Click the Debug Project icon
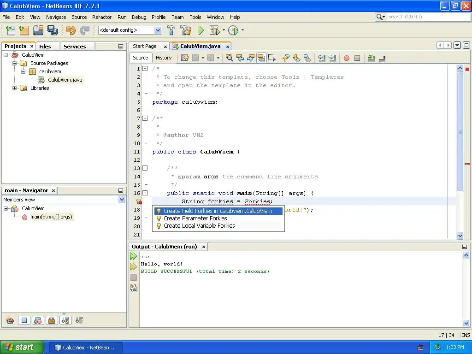This screenshot has width=472, height=354. [x=215, y=30]
